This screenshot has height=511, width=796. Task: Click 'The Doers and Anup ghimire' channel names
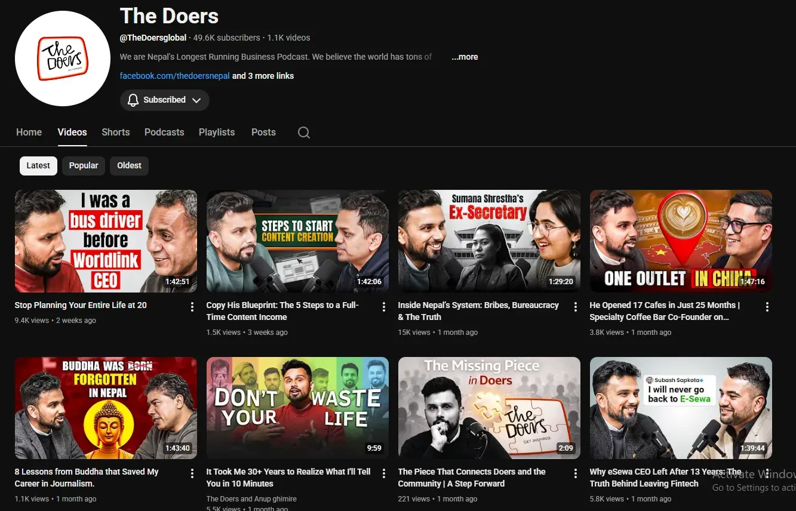[251, 499]
